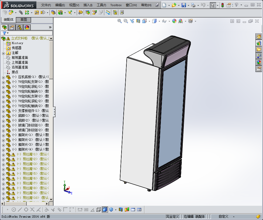The width and height of the screenshot is (263, 220).
Task: Toggle Wireframe display mode in bottom toolbar
Action: pyautogui.click(x=99, y=210)
